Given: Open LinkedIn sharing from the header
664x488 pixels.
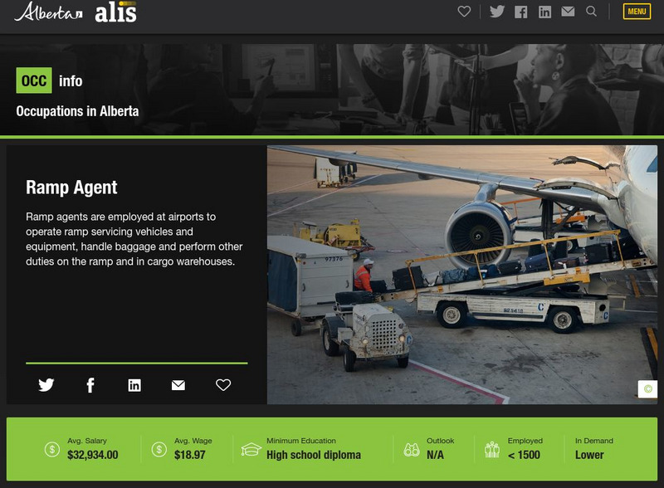Looking at the screenshot, I should (544, 12).
